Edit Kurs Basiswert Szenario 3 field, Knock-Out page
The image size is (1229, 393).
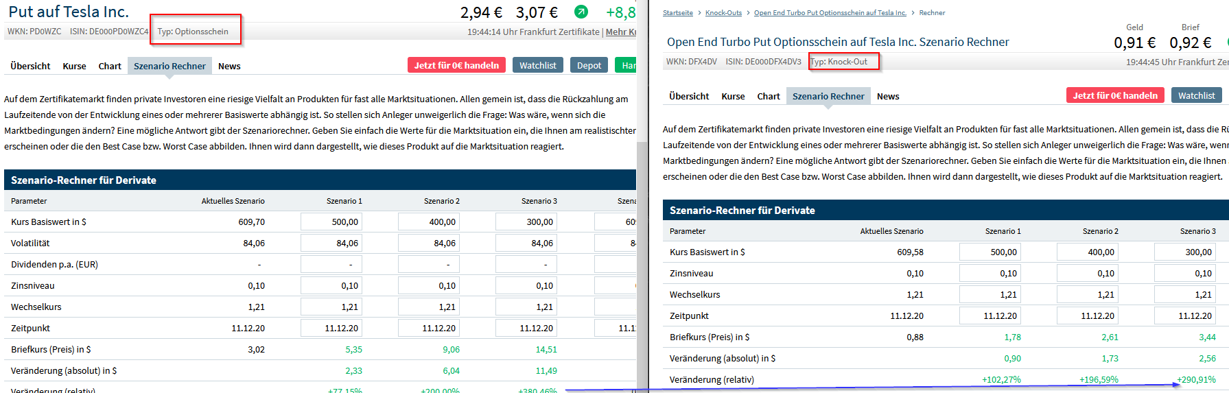pos(1184,252)
